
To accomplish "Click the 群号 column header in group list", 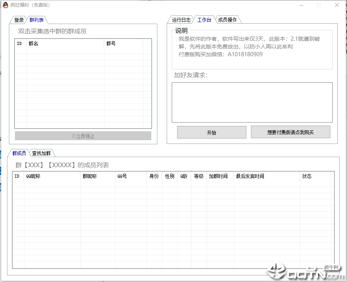I will [x=124, y=43].
